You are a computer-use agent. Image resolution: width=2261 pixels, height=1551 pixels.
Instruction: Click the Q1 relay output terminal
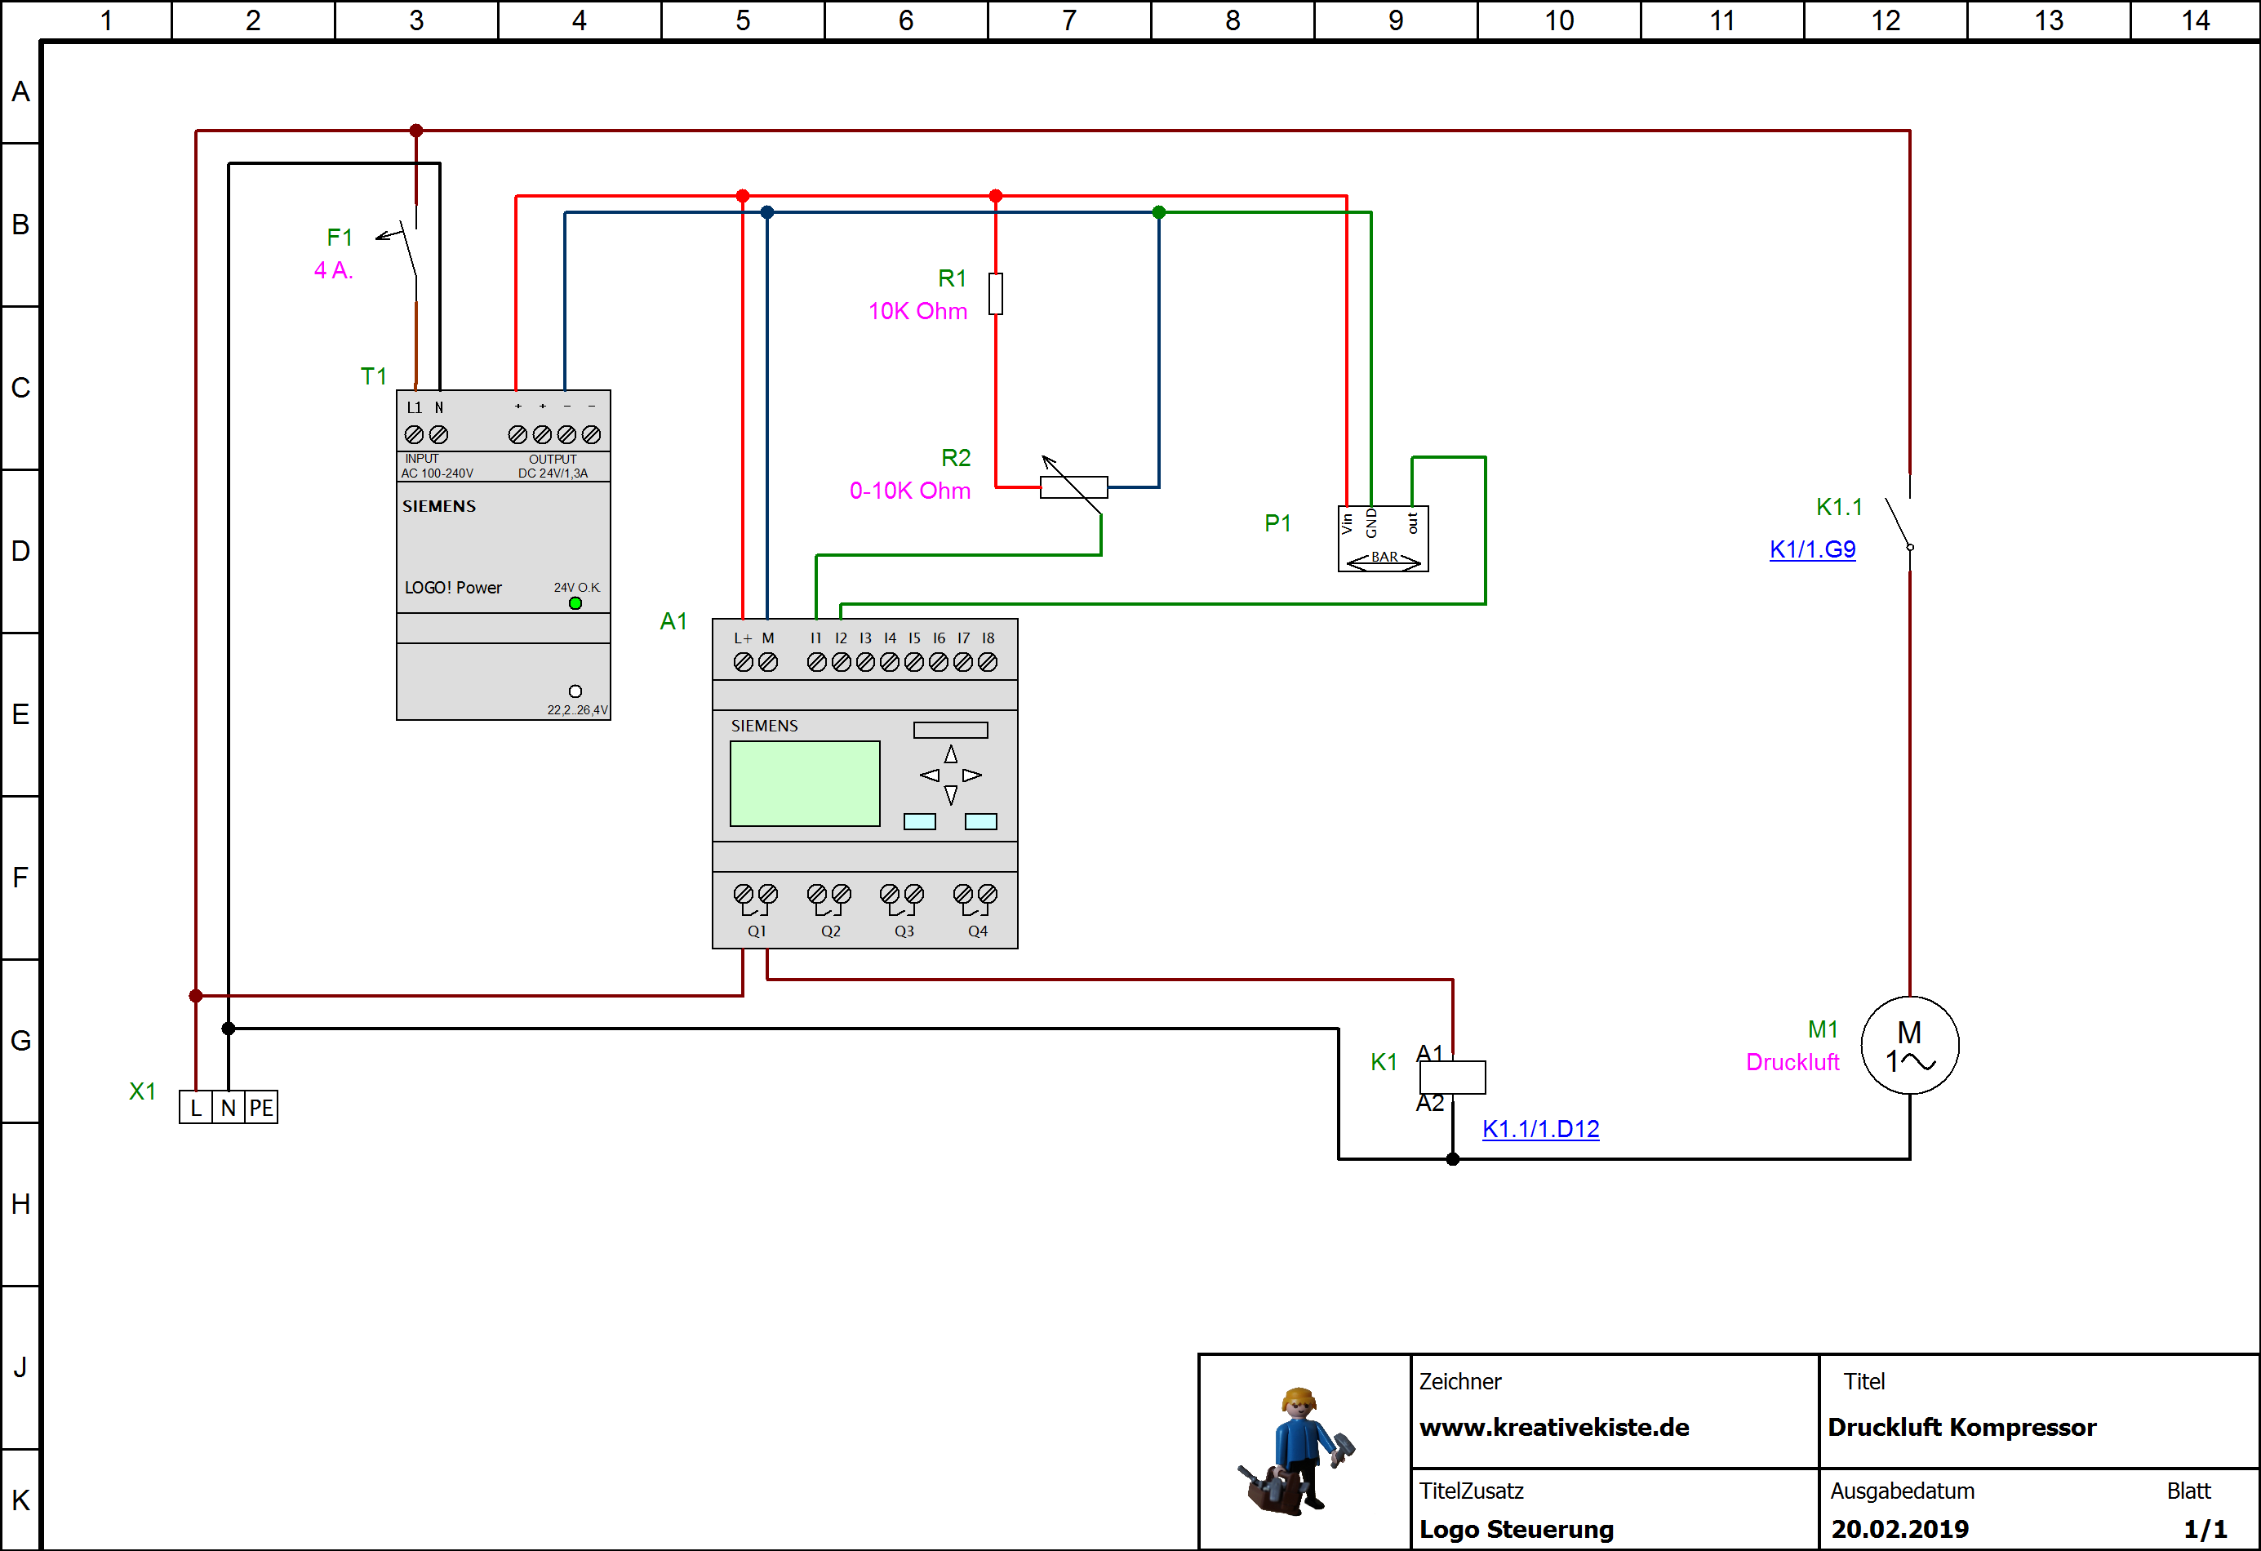(756, 909)
